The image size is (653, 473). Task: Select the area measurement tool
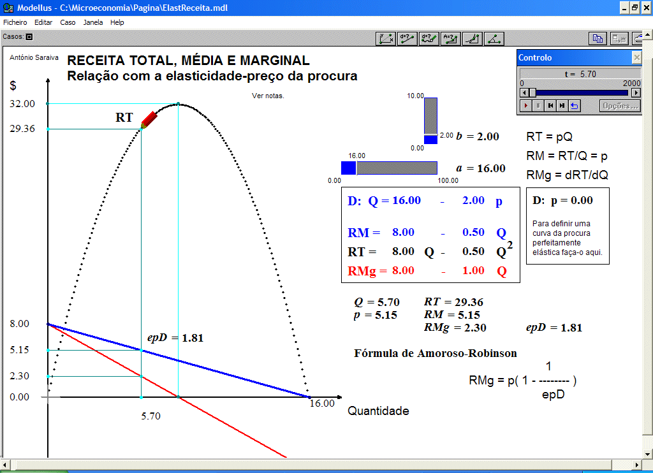(450, 38)
